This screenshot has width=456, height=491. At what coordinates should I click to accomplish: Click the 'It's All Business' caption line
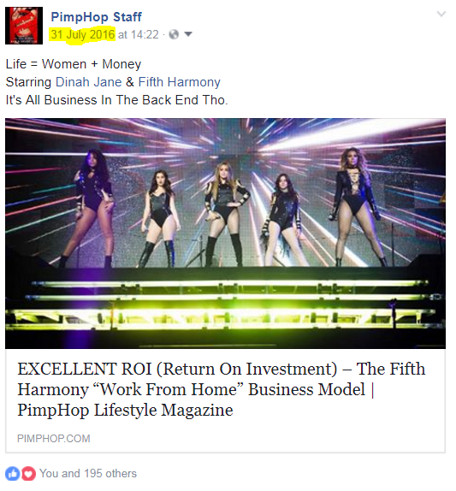point(117,100)
